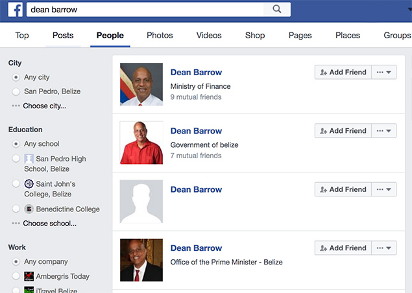Select Benedictine College radio filter
This screenshot has width=412, height=293.
pyautogui.click(x=16, y=209)
